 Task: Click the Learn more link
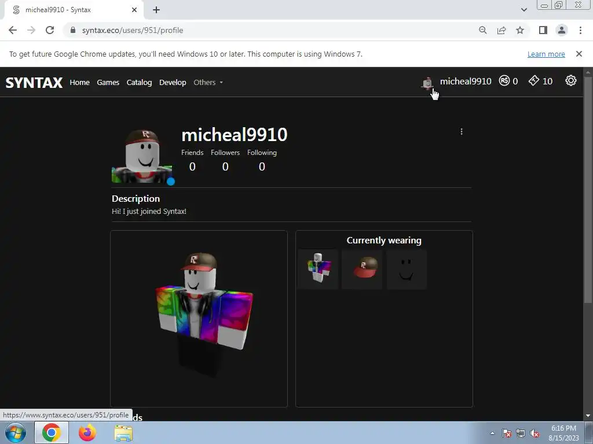(546, 54)
